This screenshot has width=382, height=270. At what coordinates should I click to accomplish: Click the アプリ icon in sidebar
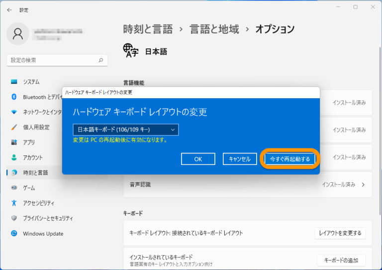pos(14,142)
